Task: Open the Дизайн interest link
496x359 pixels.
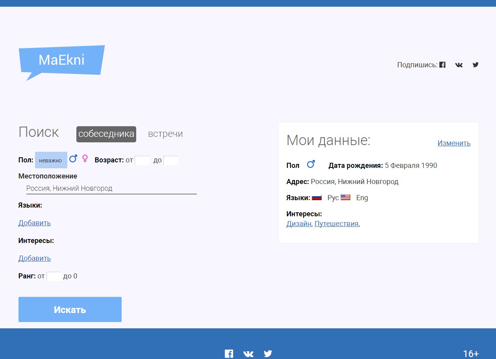Action: 299,224
